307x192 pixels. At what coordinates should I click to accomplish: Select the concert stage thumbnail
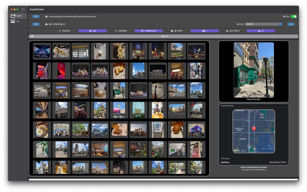click(x=42, y=51)
